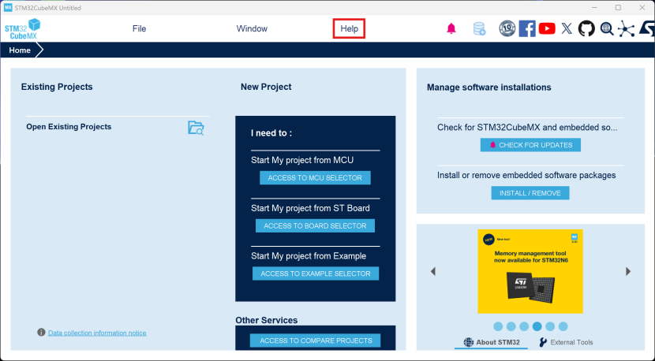Click INSTALL / REMOVE button
The width and height of the screenshot is (655, 361).
[530, 193]
